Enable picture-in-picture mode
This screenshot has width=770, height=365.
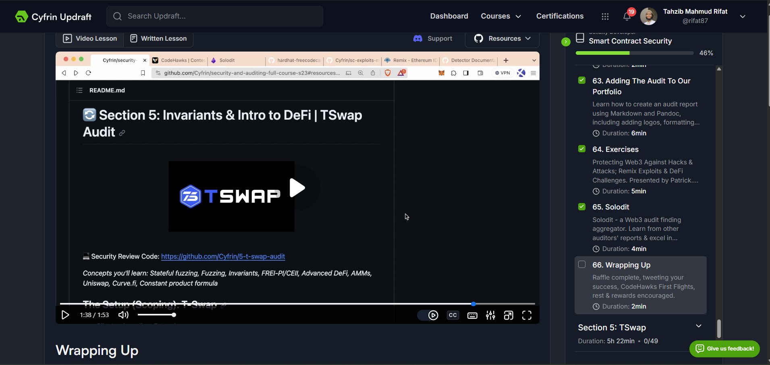click(x=508, y=315)
